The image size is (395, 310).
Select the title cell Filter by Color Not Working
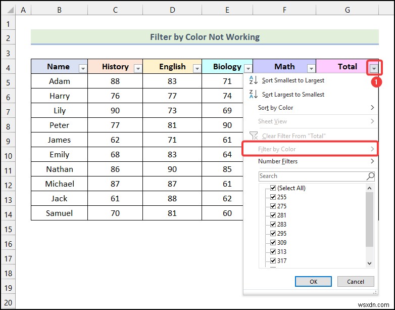point(205,37)
